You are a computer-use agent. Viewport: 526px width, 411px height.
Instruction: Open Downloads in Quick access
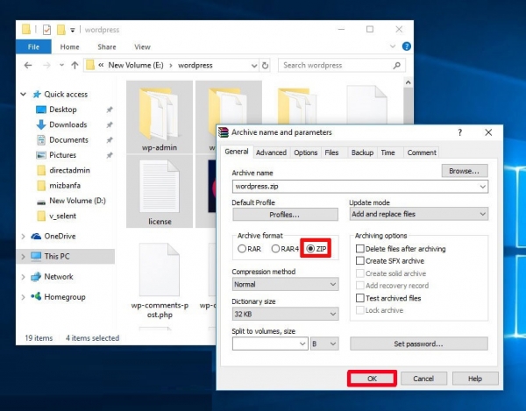point(67,124)
